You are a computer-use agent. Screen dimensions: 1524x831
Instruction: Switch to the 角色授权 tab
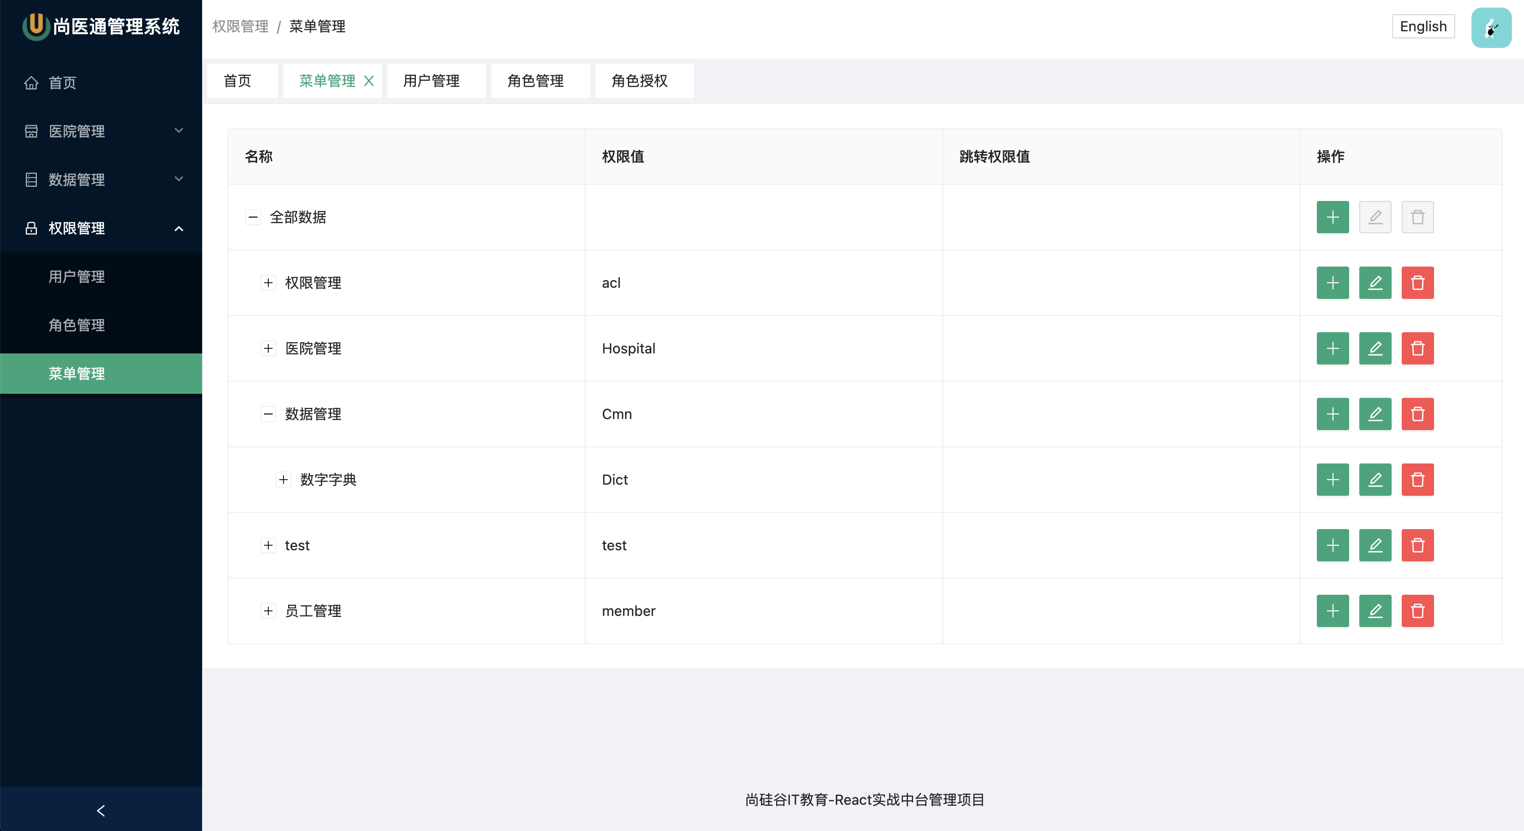(x=639, y=81)
